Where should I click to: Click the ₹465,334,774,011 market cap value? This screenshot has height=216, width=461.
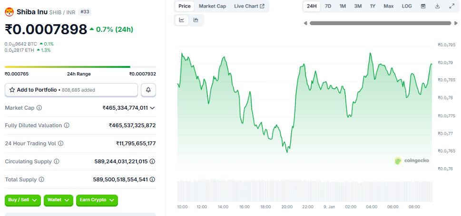(x=125, y=108)
